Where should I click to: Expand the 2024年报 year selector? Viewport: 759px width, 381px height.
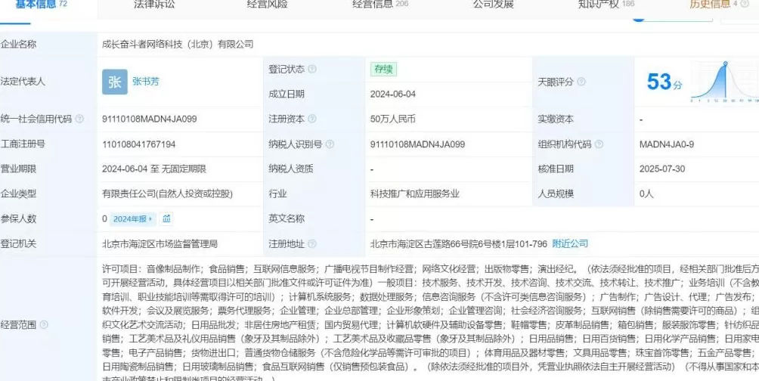132,218
